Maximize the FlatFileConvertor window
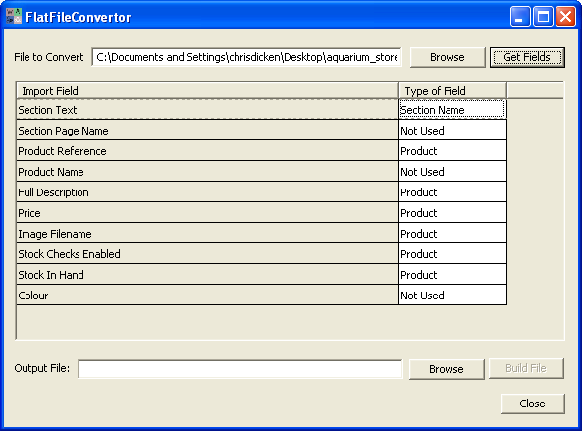The width and height of the screenshot is (582, 431). pos(543,17)
